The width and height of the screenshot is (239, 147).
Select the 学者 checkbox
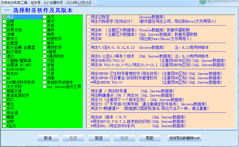(44, 65)
